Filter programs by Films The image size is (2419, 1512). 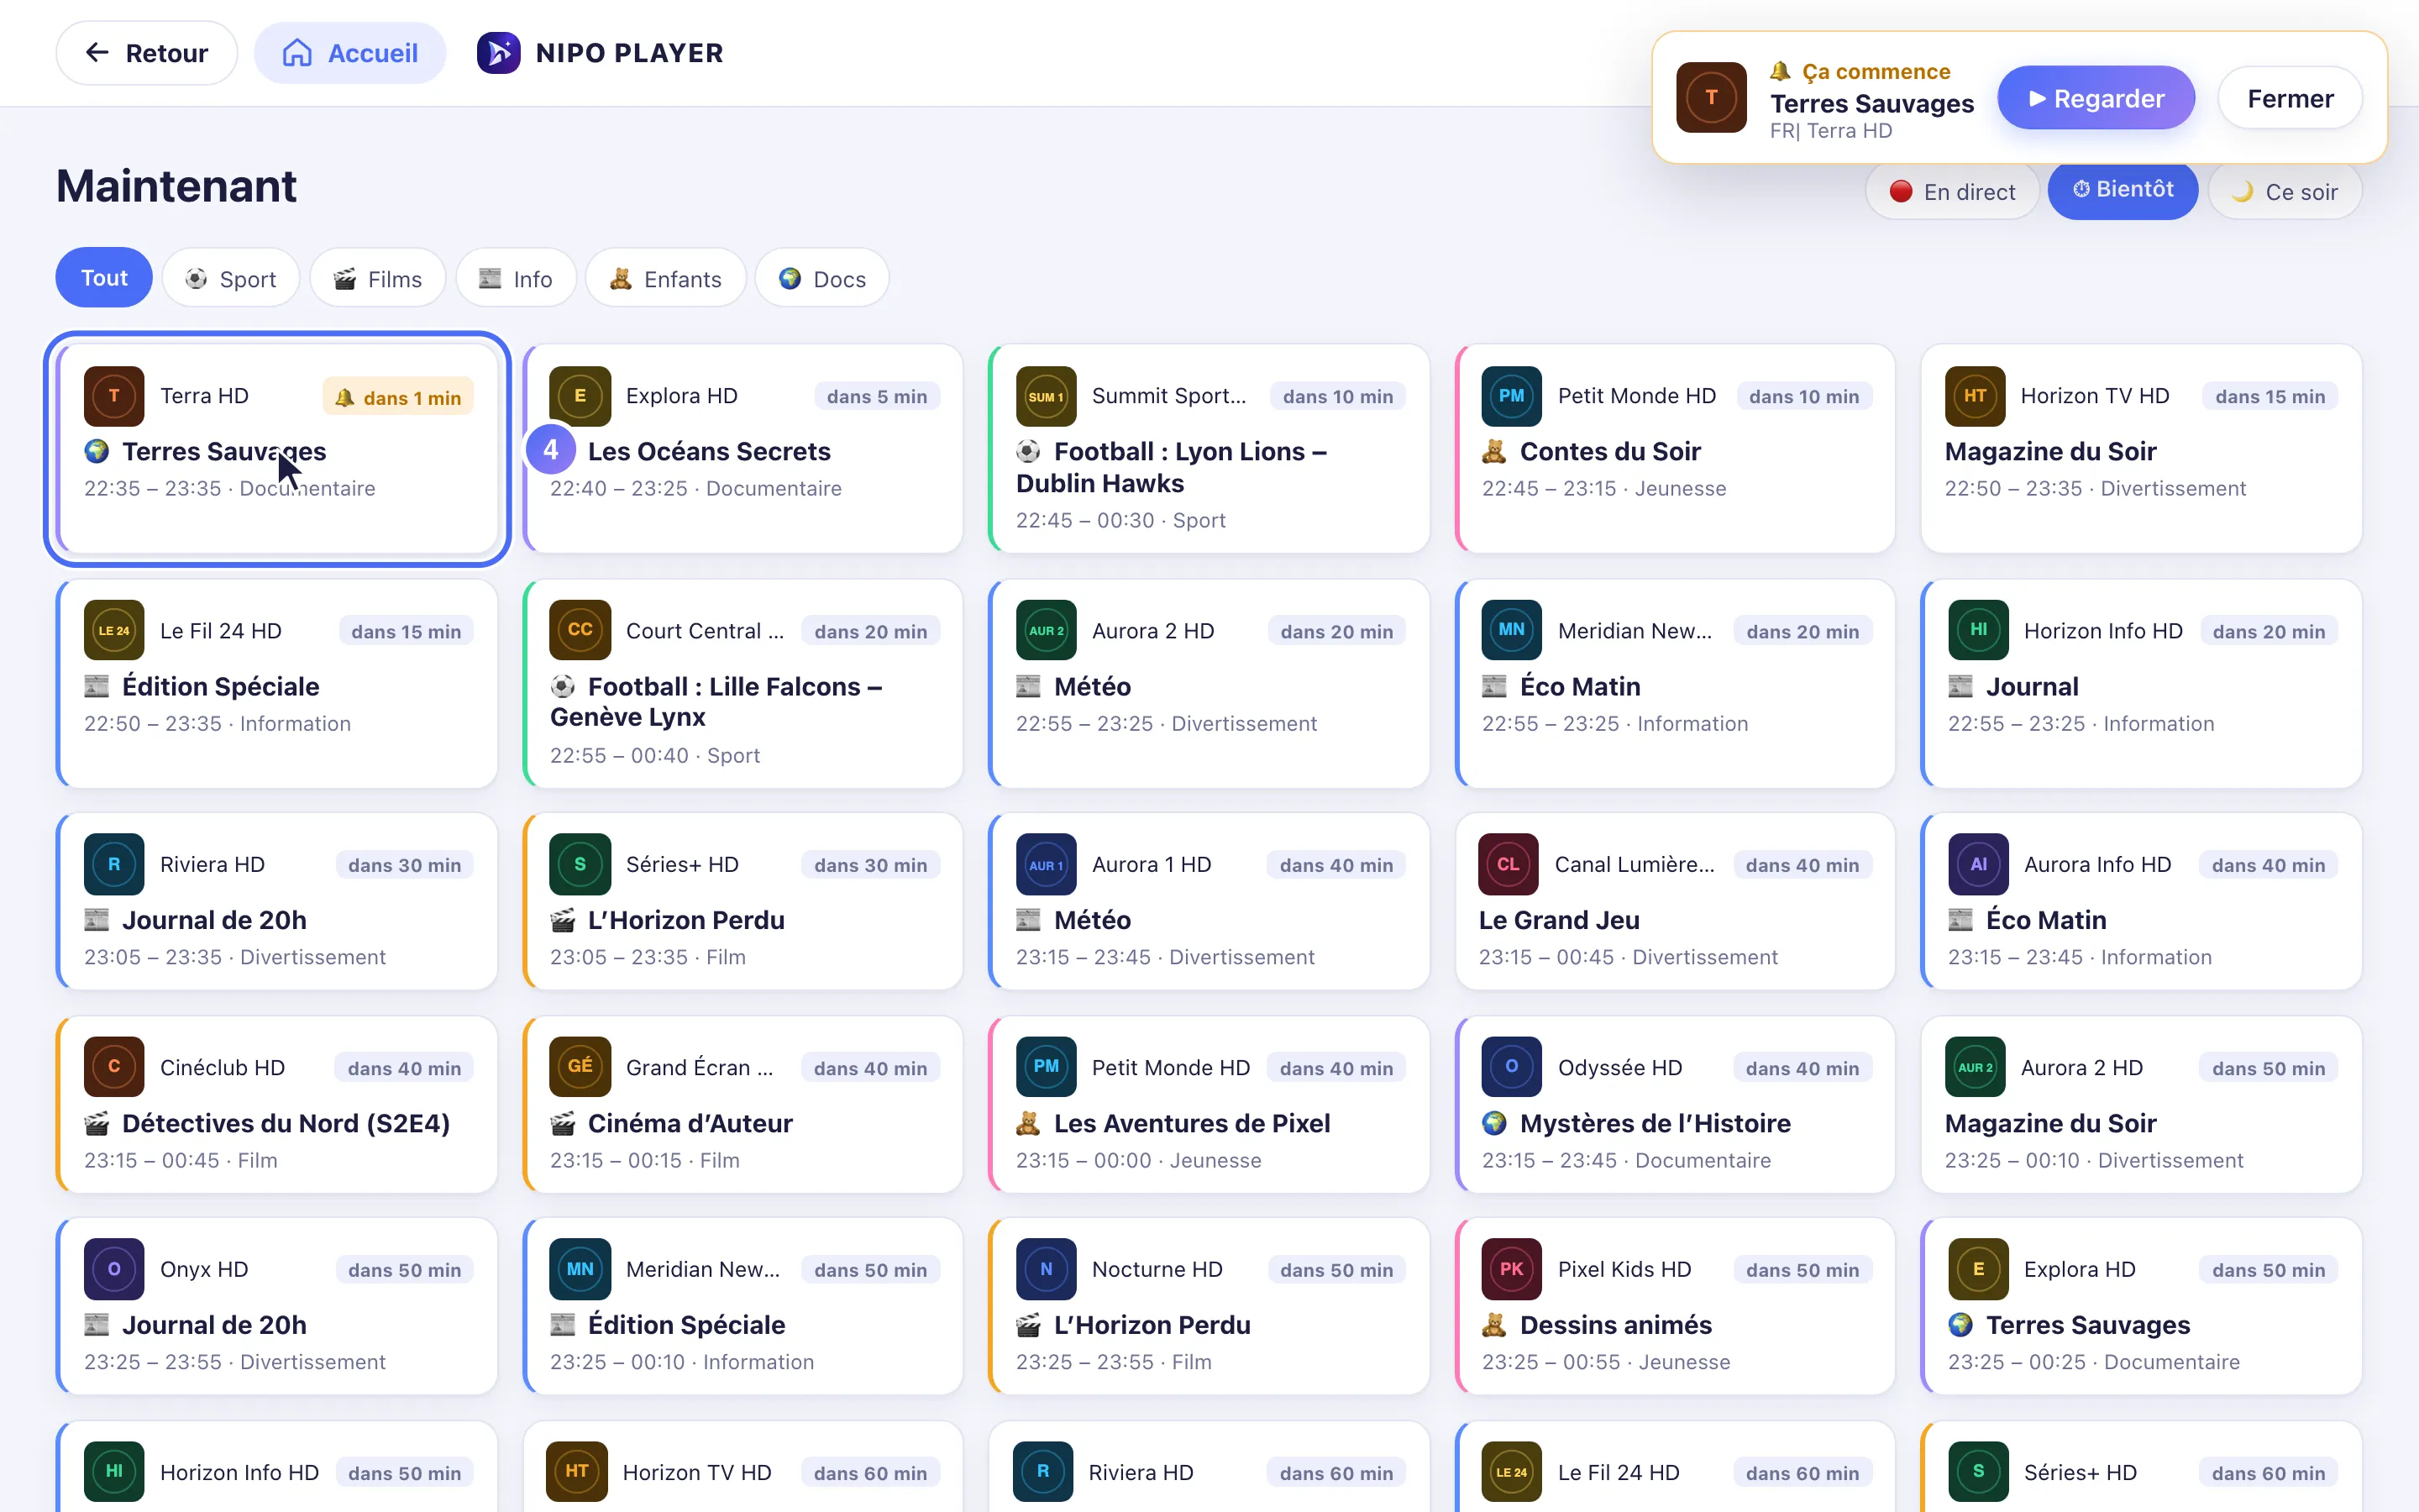click(378, 278)
